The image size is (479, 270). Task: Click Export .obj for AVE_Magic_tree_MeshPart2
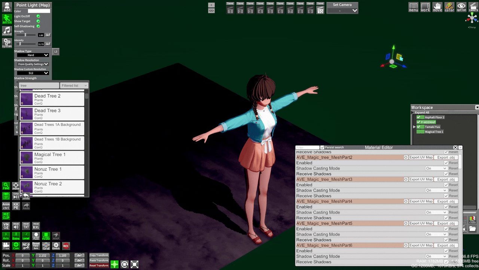tap(446, 157)
